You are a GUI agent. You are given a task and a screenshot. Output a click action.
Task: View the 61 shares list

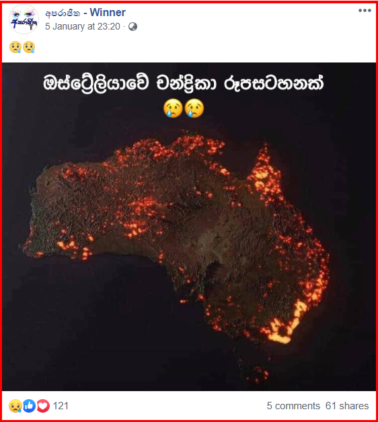347,406
